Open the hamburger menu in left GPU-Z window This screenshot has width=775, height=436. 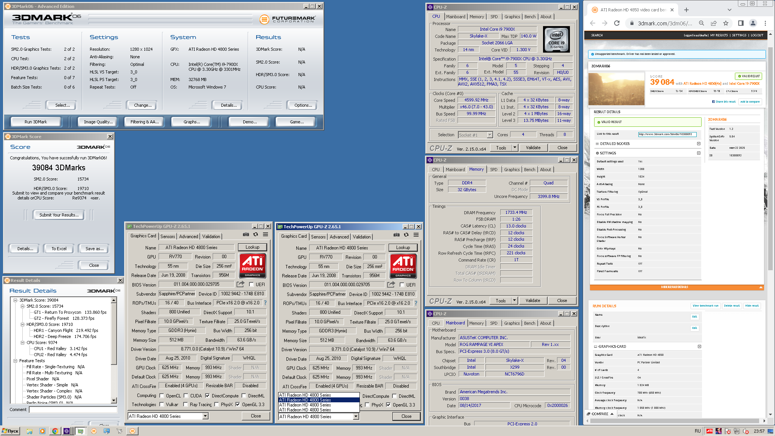[x=266, y=235]
